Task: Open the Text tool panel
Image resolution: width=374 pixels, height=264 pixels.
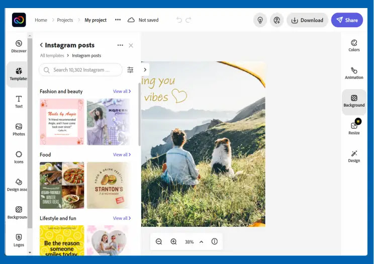Action: [19, 102]
